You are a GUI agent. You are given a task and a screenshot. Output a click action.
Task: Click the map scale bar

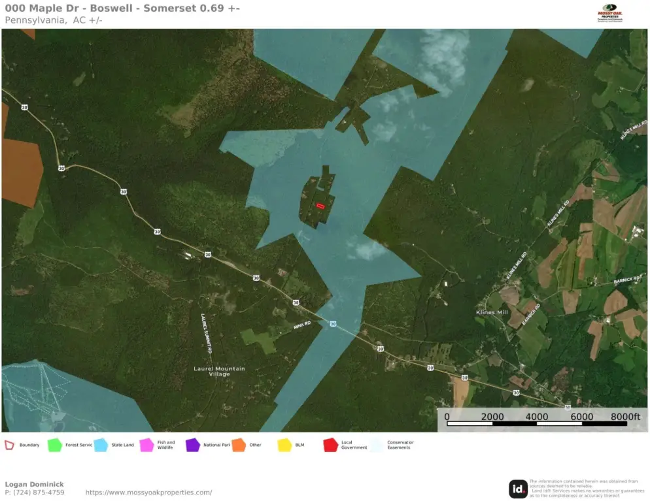536,423
